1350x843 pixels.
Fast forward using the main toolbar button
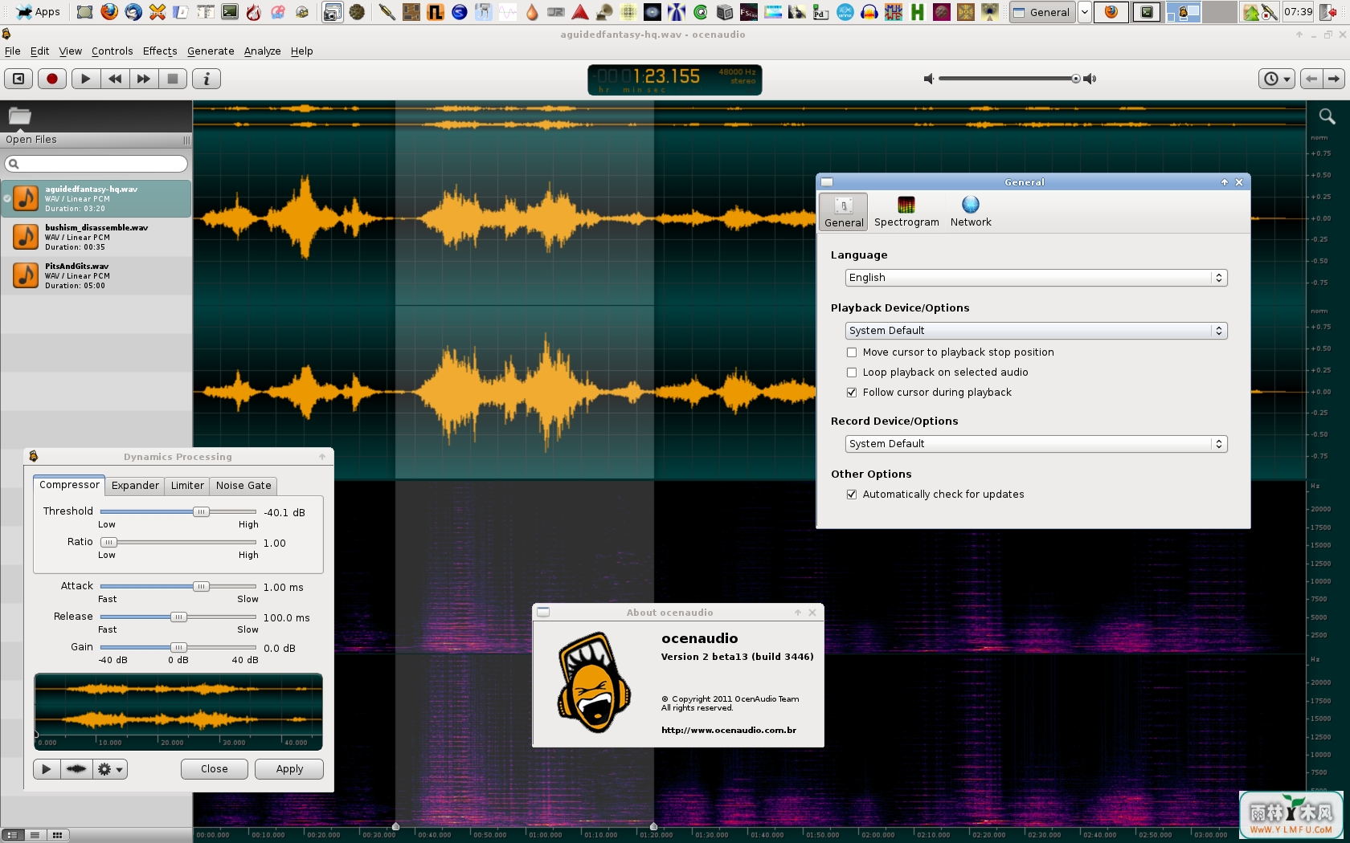point(144,79)
